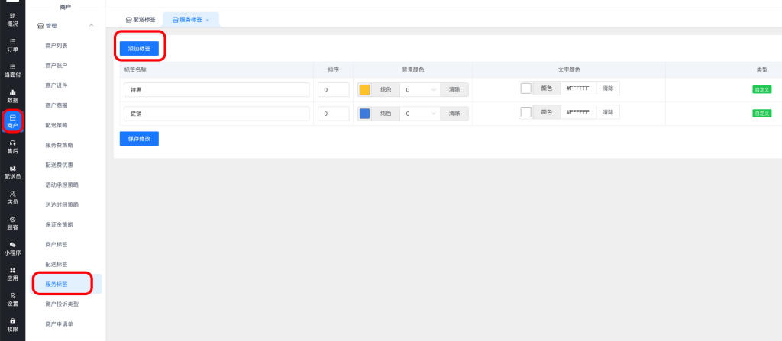Open yellow background color swatch for 特惠

tap(365, 90)
